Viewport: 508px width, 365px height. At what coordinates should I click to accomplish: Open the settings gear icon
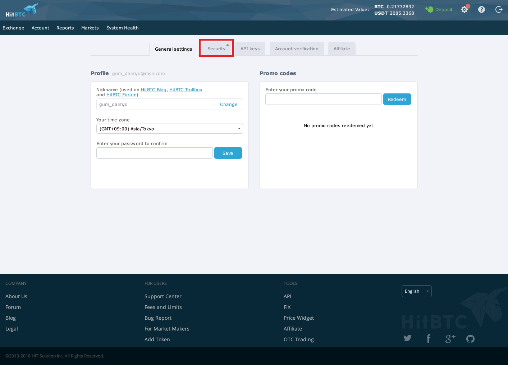(x=464, y=10)
